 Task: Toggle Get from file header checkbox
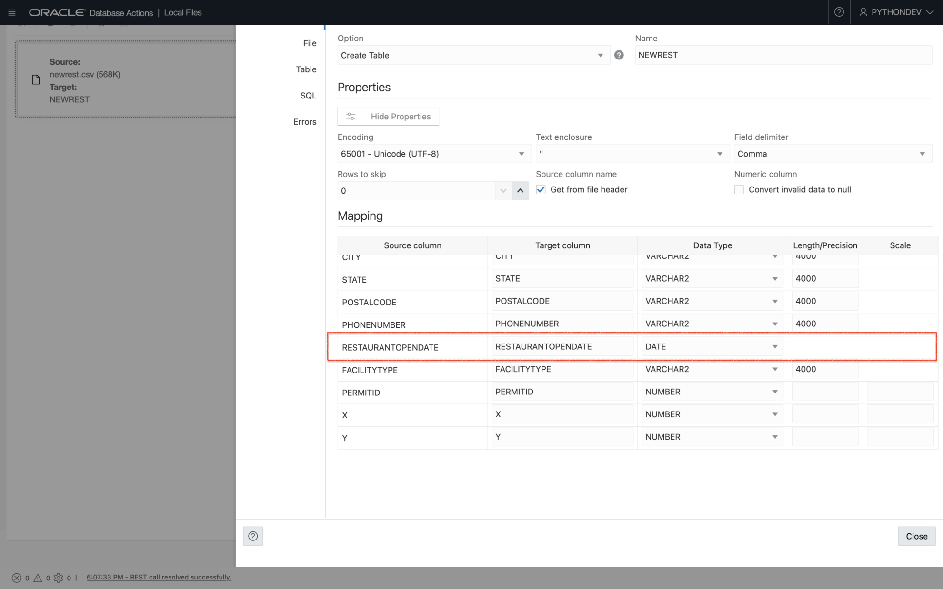click(x=541, y=189)
